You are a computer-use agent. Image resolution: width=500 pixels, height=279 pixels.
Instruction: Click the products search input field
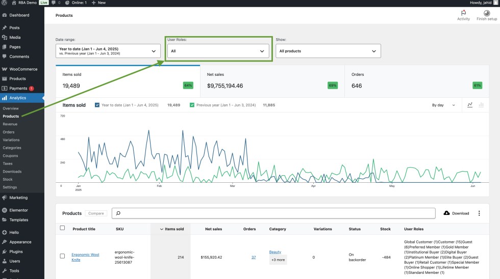pos(276,213)
